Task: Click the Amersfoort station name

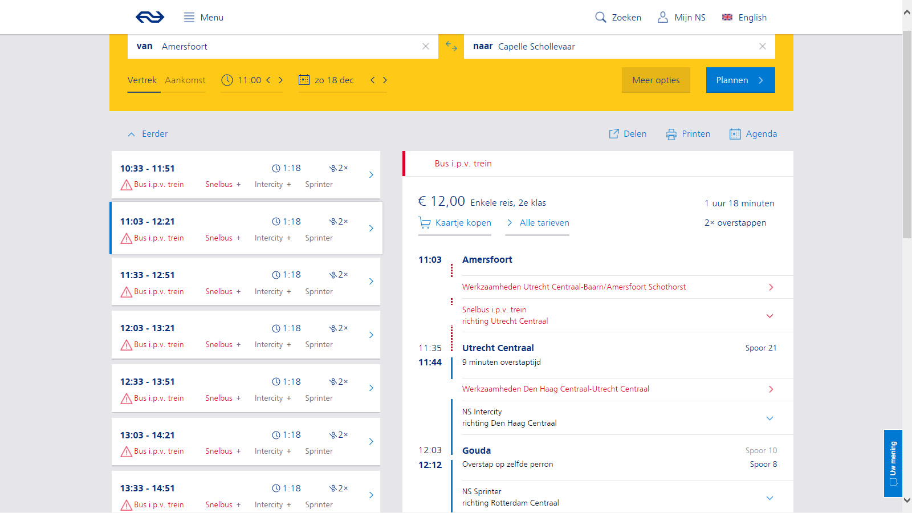Action: click(487, 260)
